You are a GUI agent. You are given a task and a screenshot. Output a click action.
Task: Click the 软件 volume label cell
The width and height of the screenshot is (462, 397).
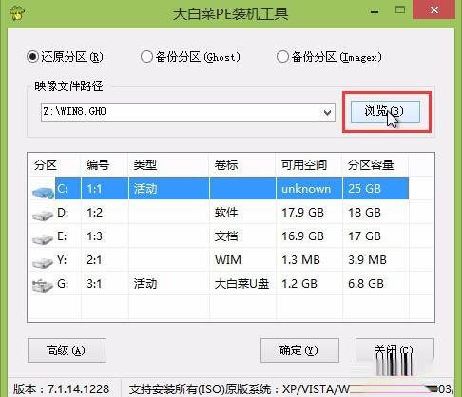242,213
